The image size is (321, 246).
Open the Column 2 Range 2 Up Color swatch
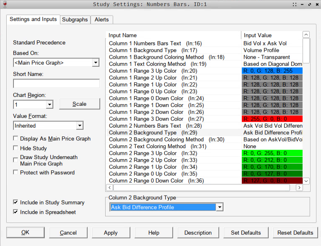(x=272, y=160)
